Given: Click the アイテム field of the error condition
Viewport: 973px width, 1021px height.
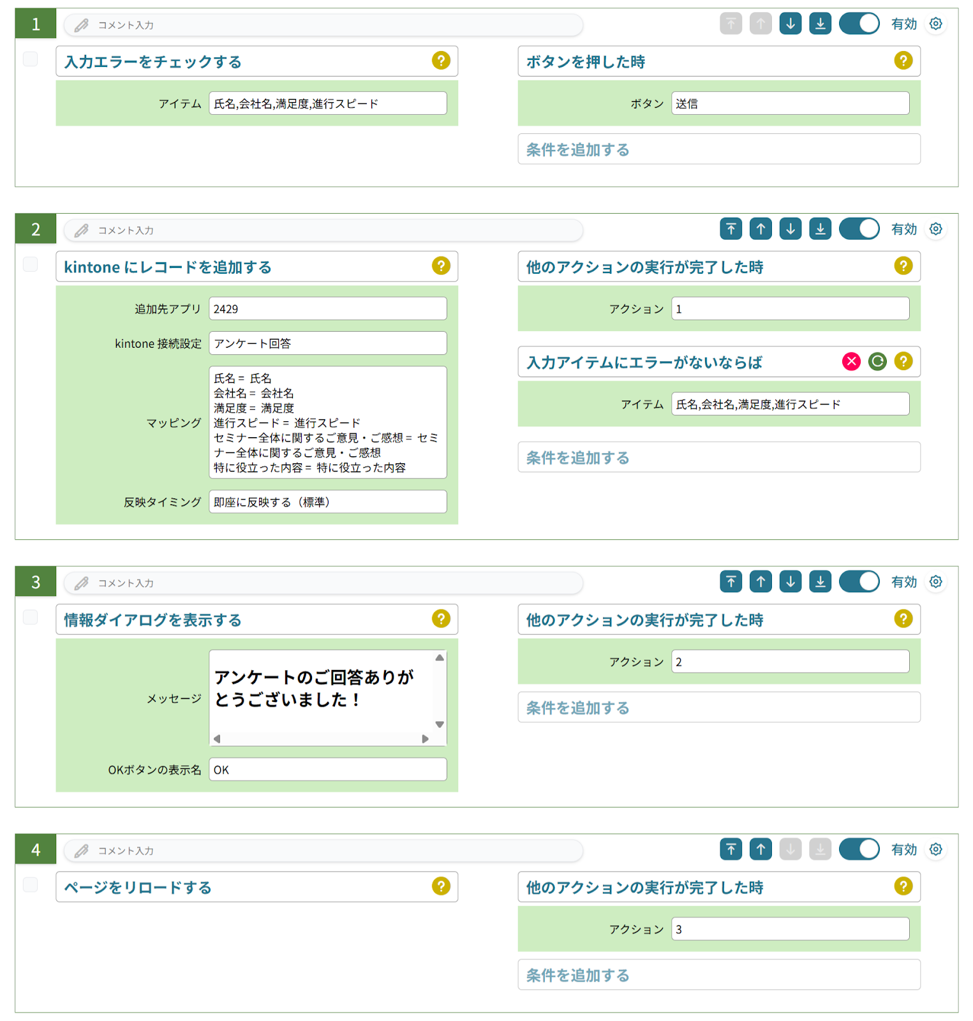Looking at the screenshot, I should pyautogui.click(x=791, y=404).
